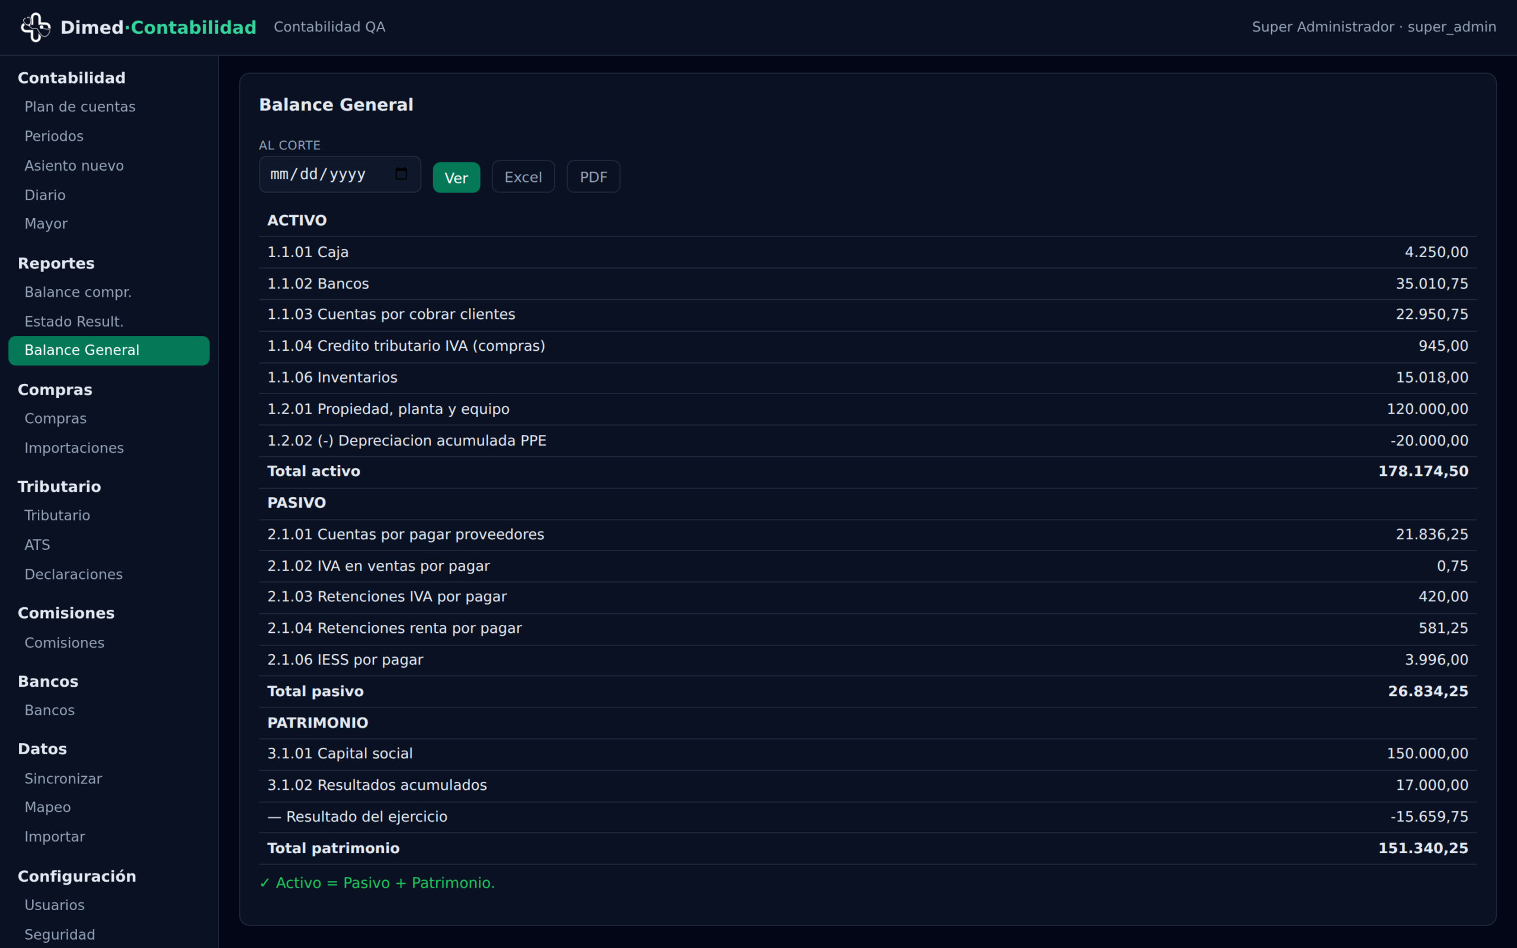Screen dimensions: 1517x948
Task: Select the active Balance General sidebar item
Action: pyautogui.click(x=109, y=351)
